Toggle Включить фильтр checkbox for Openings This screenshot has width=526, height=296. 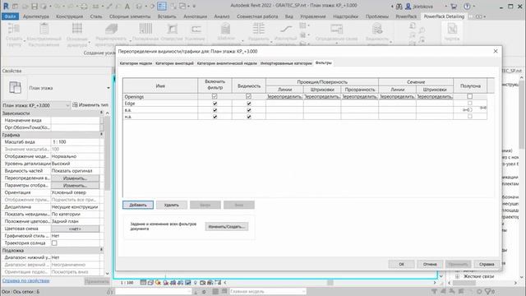pyautogui.click(x=215, y=97)
